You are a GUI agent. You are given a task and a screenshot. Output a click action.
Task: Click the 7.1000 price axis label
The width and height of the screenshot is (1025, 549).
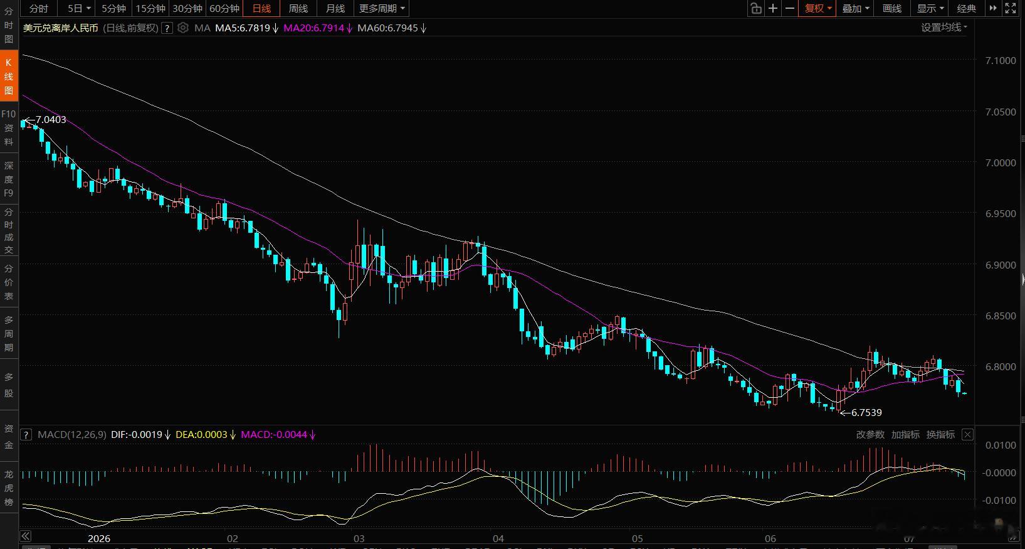(1001, 61)
